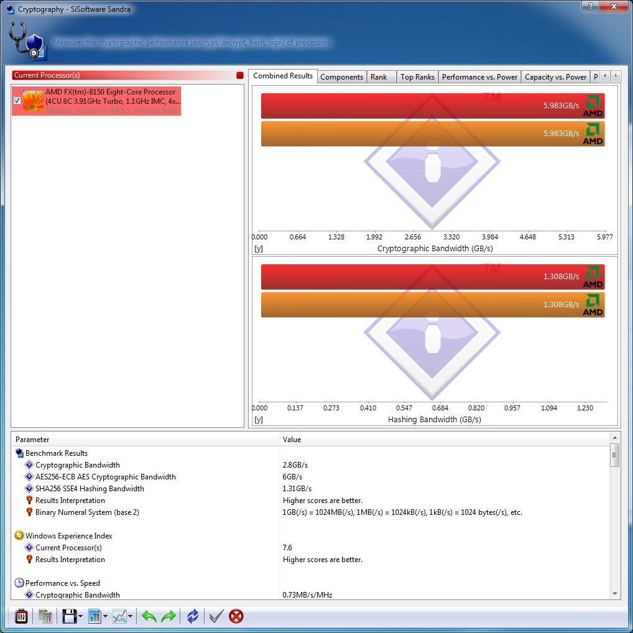Open the save icon dropdown arrow
This screenshot has width=633, height=633.
pyautogui.click(x=80, y=617)
